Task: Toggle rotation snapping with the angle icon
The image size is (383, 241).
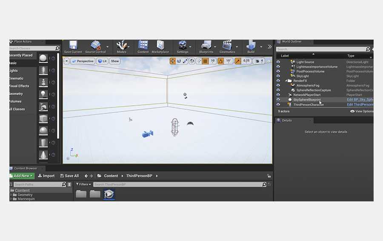Action: (x=221, y=61)
